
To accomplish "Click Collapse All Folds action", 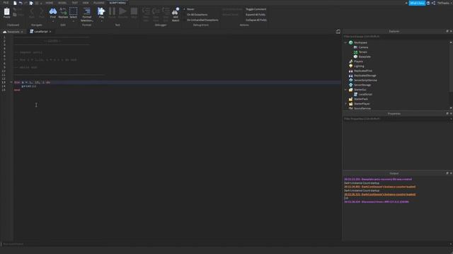I will coord(256,20).
